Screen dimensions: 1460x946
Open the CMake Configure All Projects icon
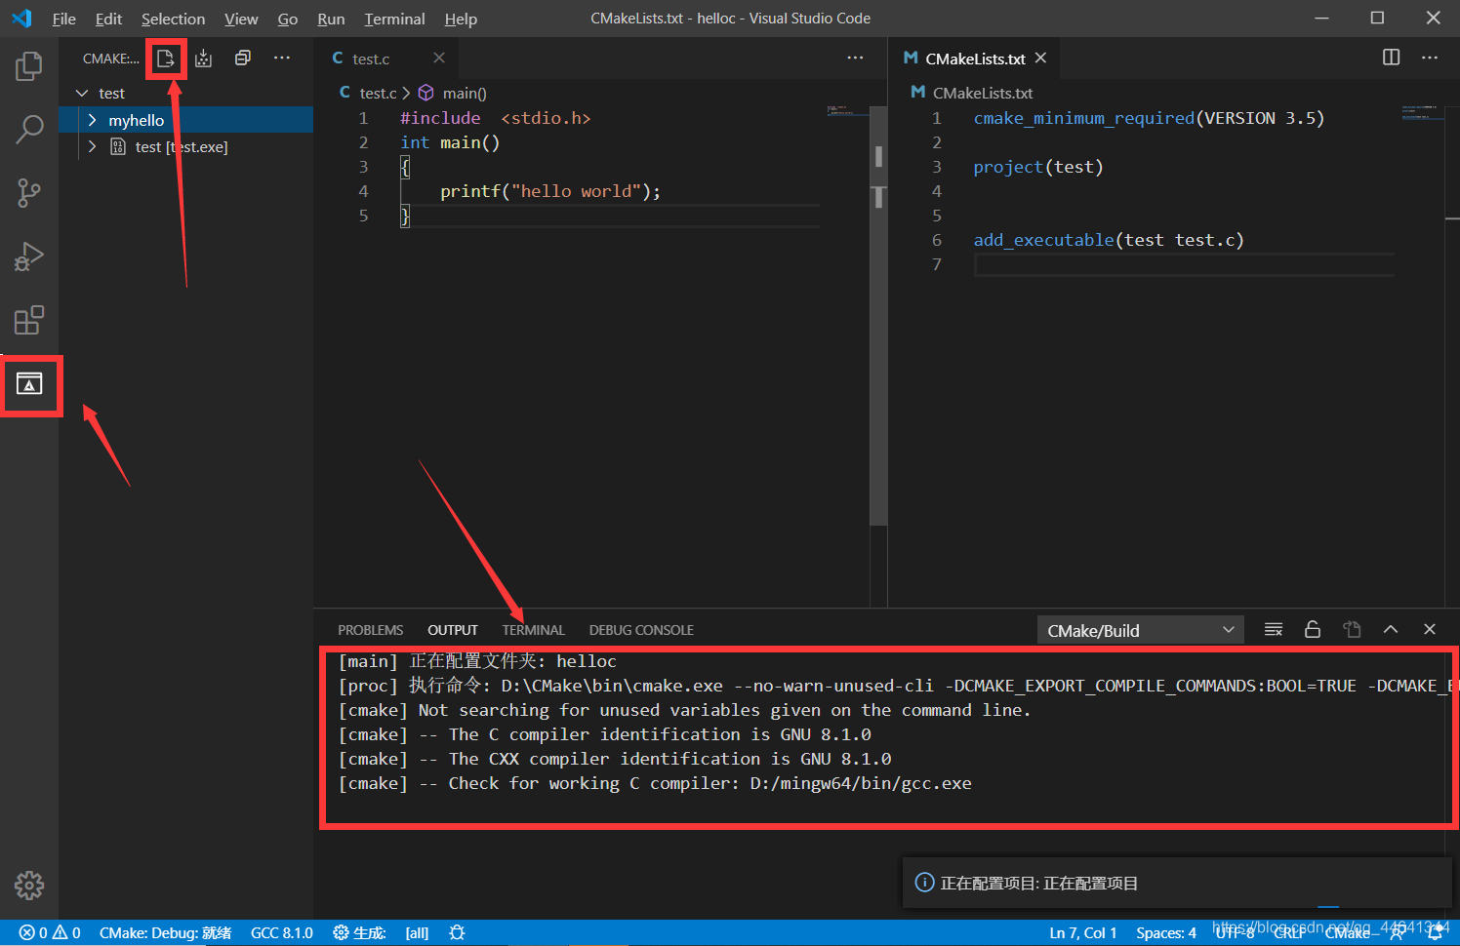point(166,58)
